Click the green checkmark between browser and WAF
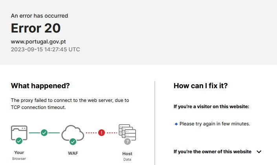The height and width of the screenshot is (165, 277). click(x=44, y=133)
